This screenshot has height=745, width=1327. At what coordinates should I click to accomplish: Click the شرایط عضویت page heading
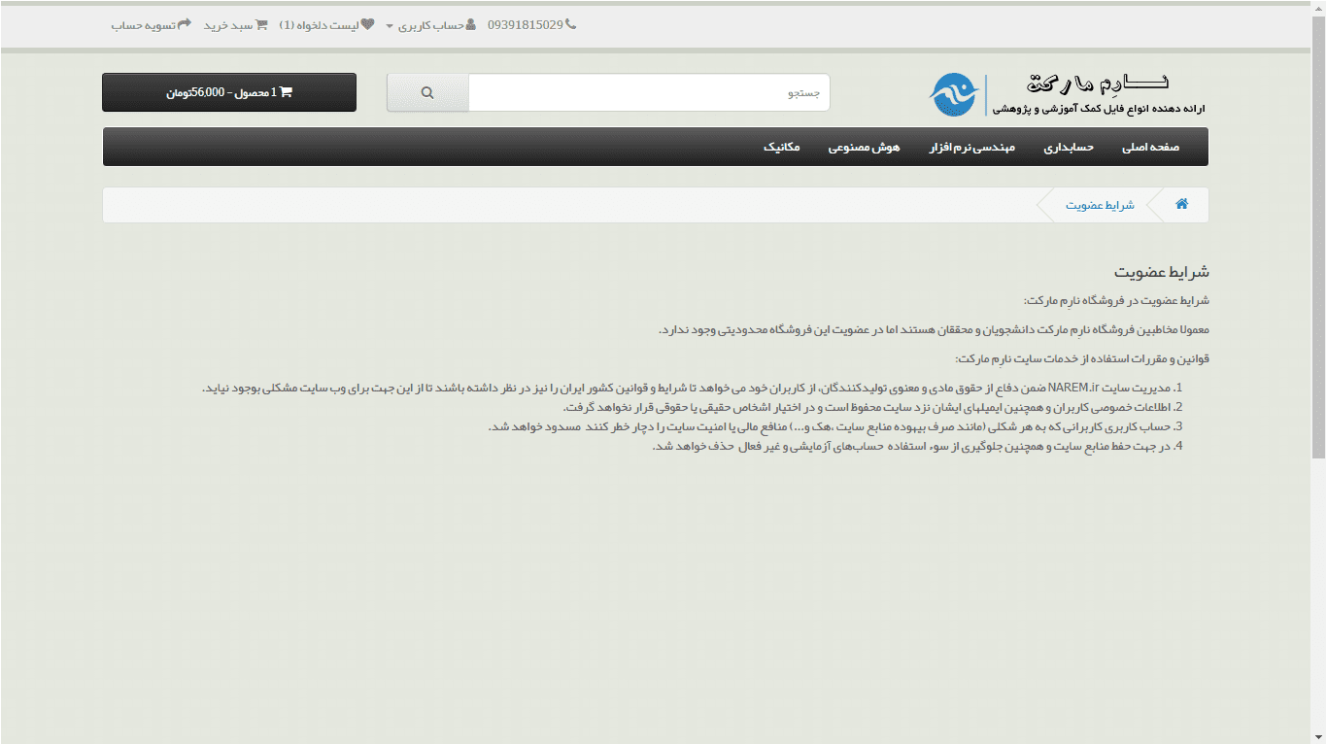pos(1162,273)
